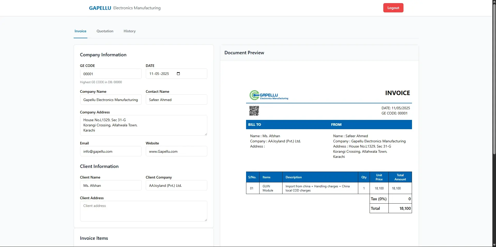Edit the Client Name field
Image resolution: width=496 pixels, height=247 pixels.
coord(111,185)
